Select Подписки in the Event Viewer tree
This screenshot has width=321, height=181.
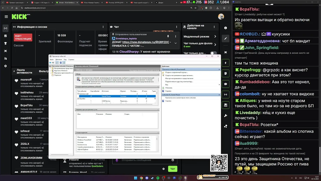tap(57, 75)
